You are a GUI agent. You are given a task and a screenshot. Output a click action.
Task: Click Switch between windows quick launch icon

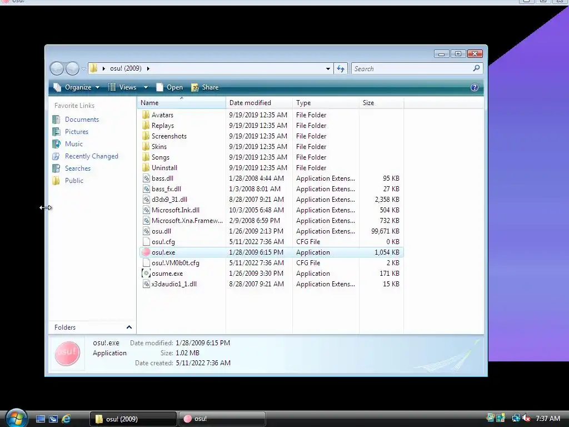(53, 419)
